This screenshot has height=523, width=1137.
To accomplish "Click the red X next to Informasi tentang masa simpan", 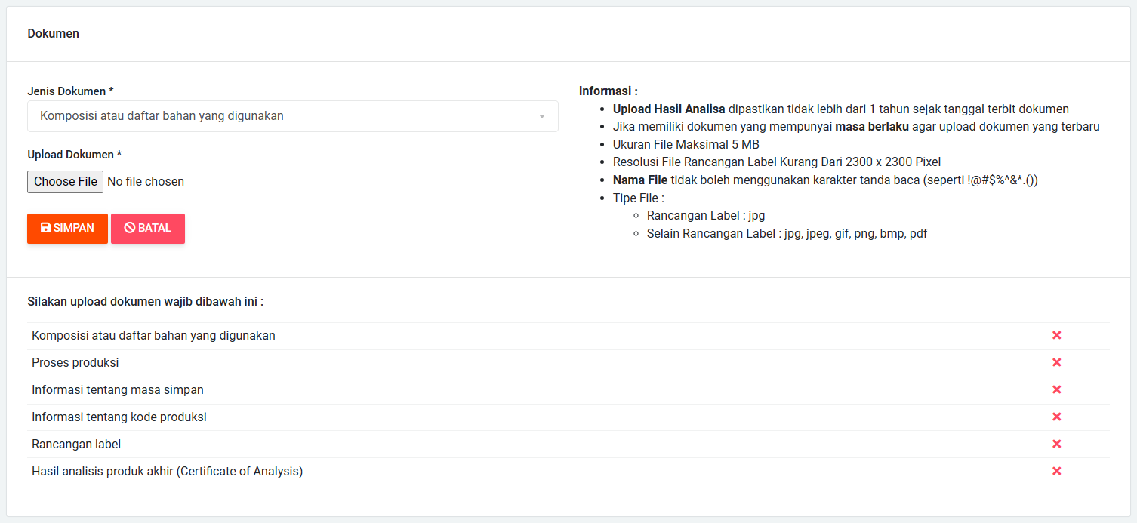I will (1056, 389).
